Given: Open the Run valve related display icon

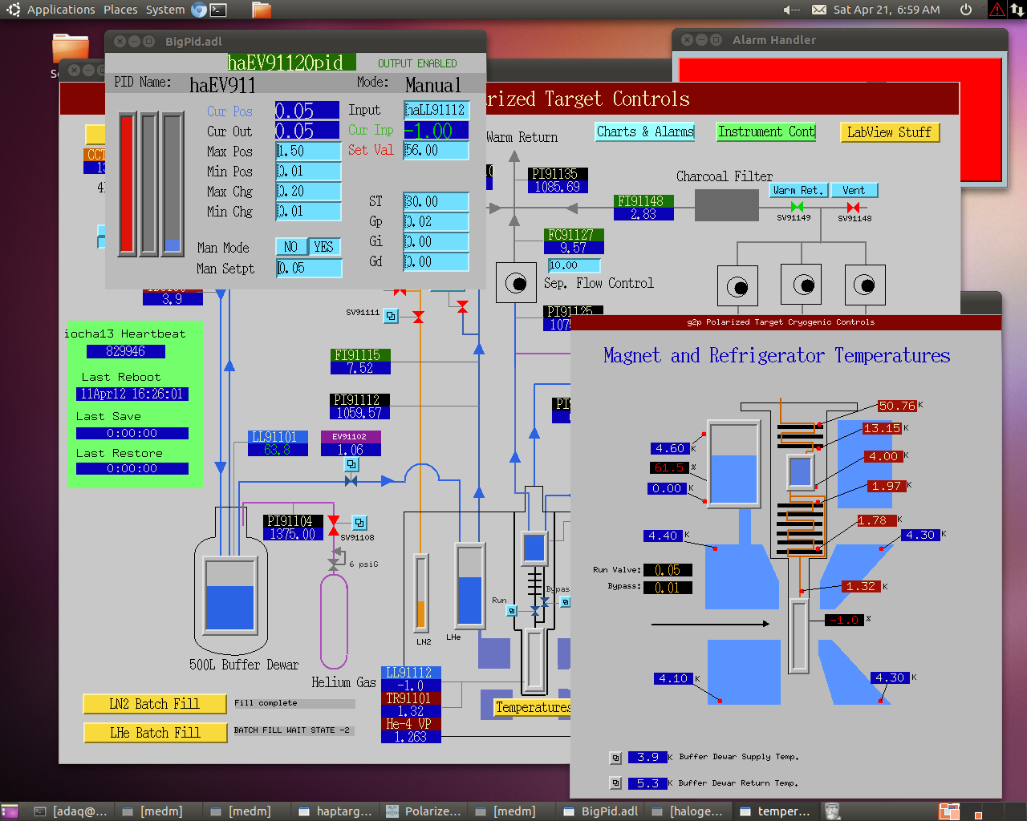Looking at the screenshot, I should [x=512, y=611].
